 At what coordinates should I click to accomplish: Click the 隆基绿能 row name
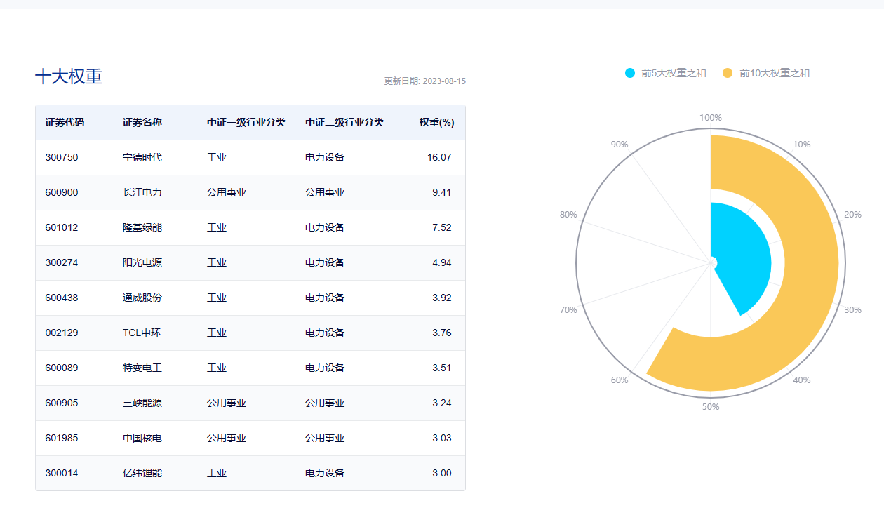click(142, 227)
